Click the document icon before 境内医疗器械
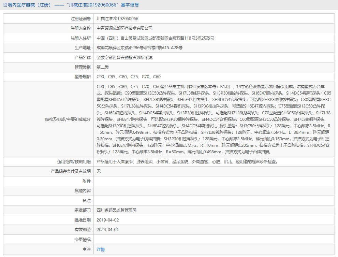This screenshot has height=257, width=338. pyautogui.click(x=5, y=5)
